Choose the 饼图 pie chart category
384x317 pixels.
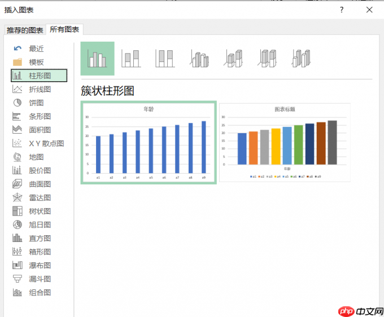coord(39,103)
